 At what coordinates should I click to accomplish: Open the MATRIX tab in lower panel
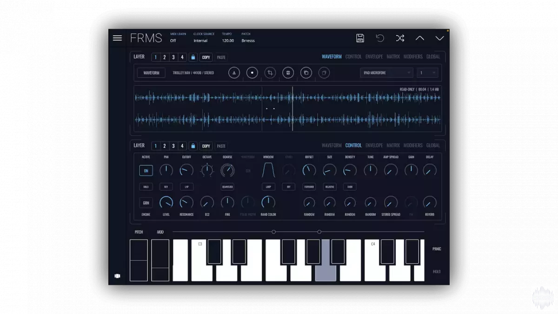393,146
